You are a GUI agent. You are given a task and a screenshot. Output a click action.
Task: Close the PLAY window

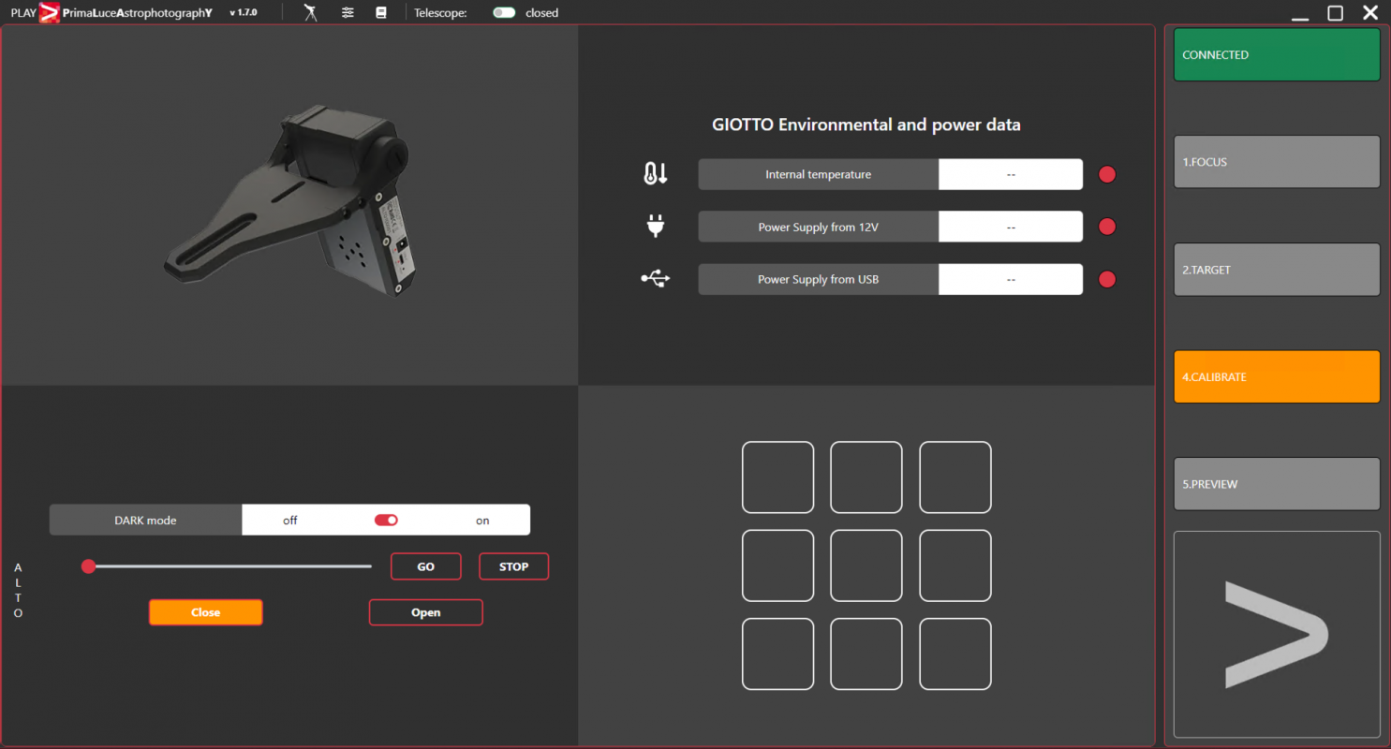pos(1370,13)
